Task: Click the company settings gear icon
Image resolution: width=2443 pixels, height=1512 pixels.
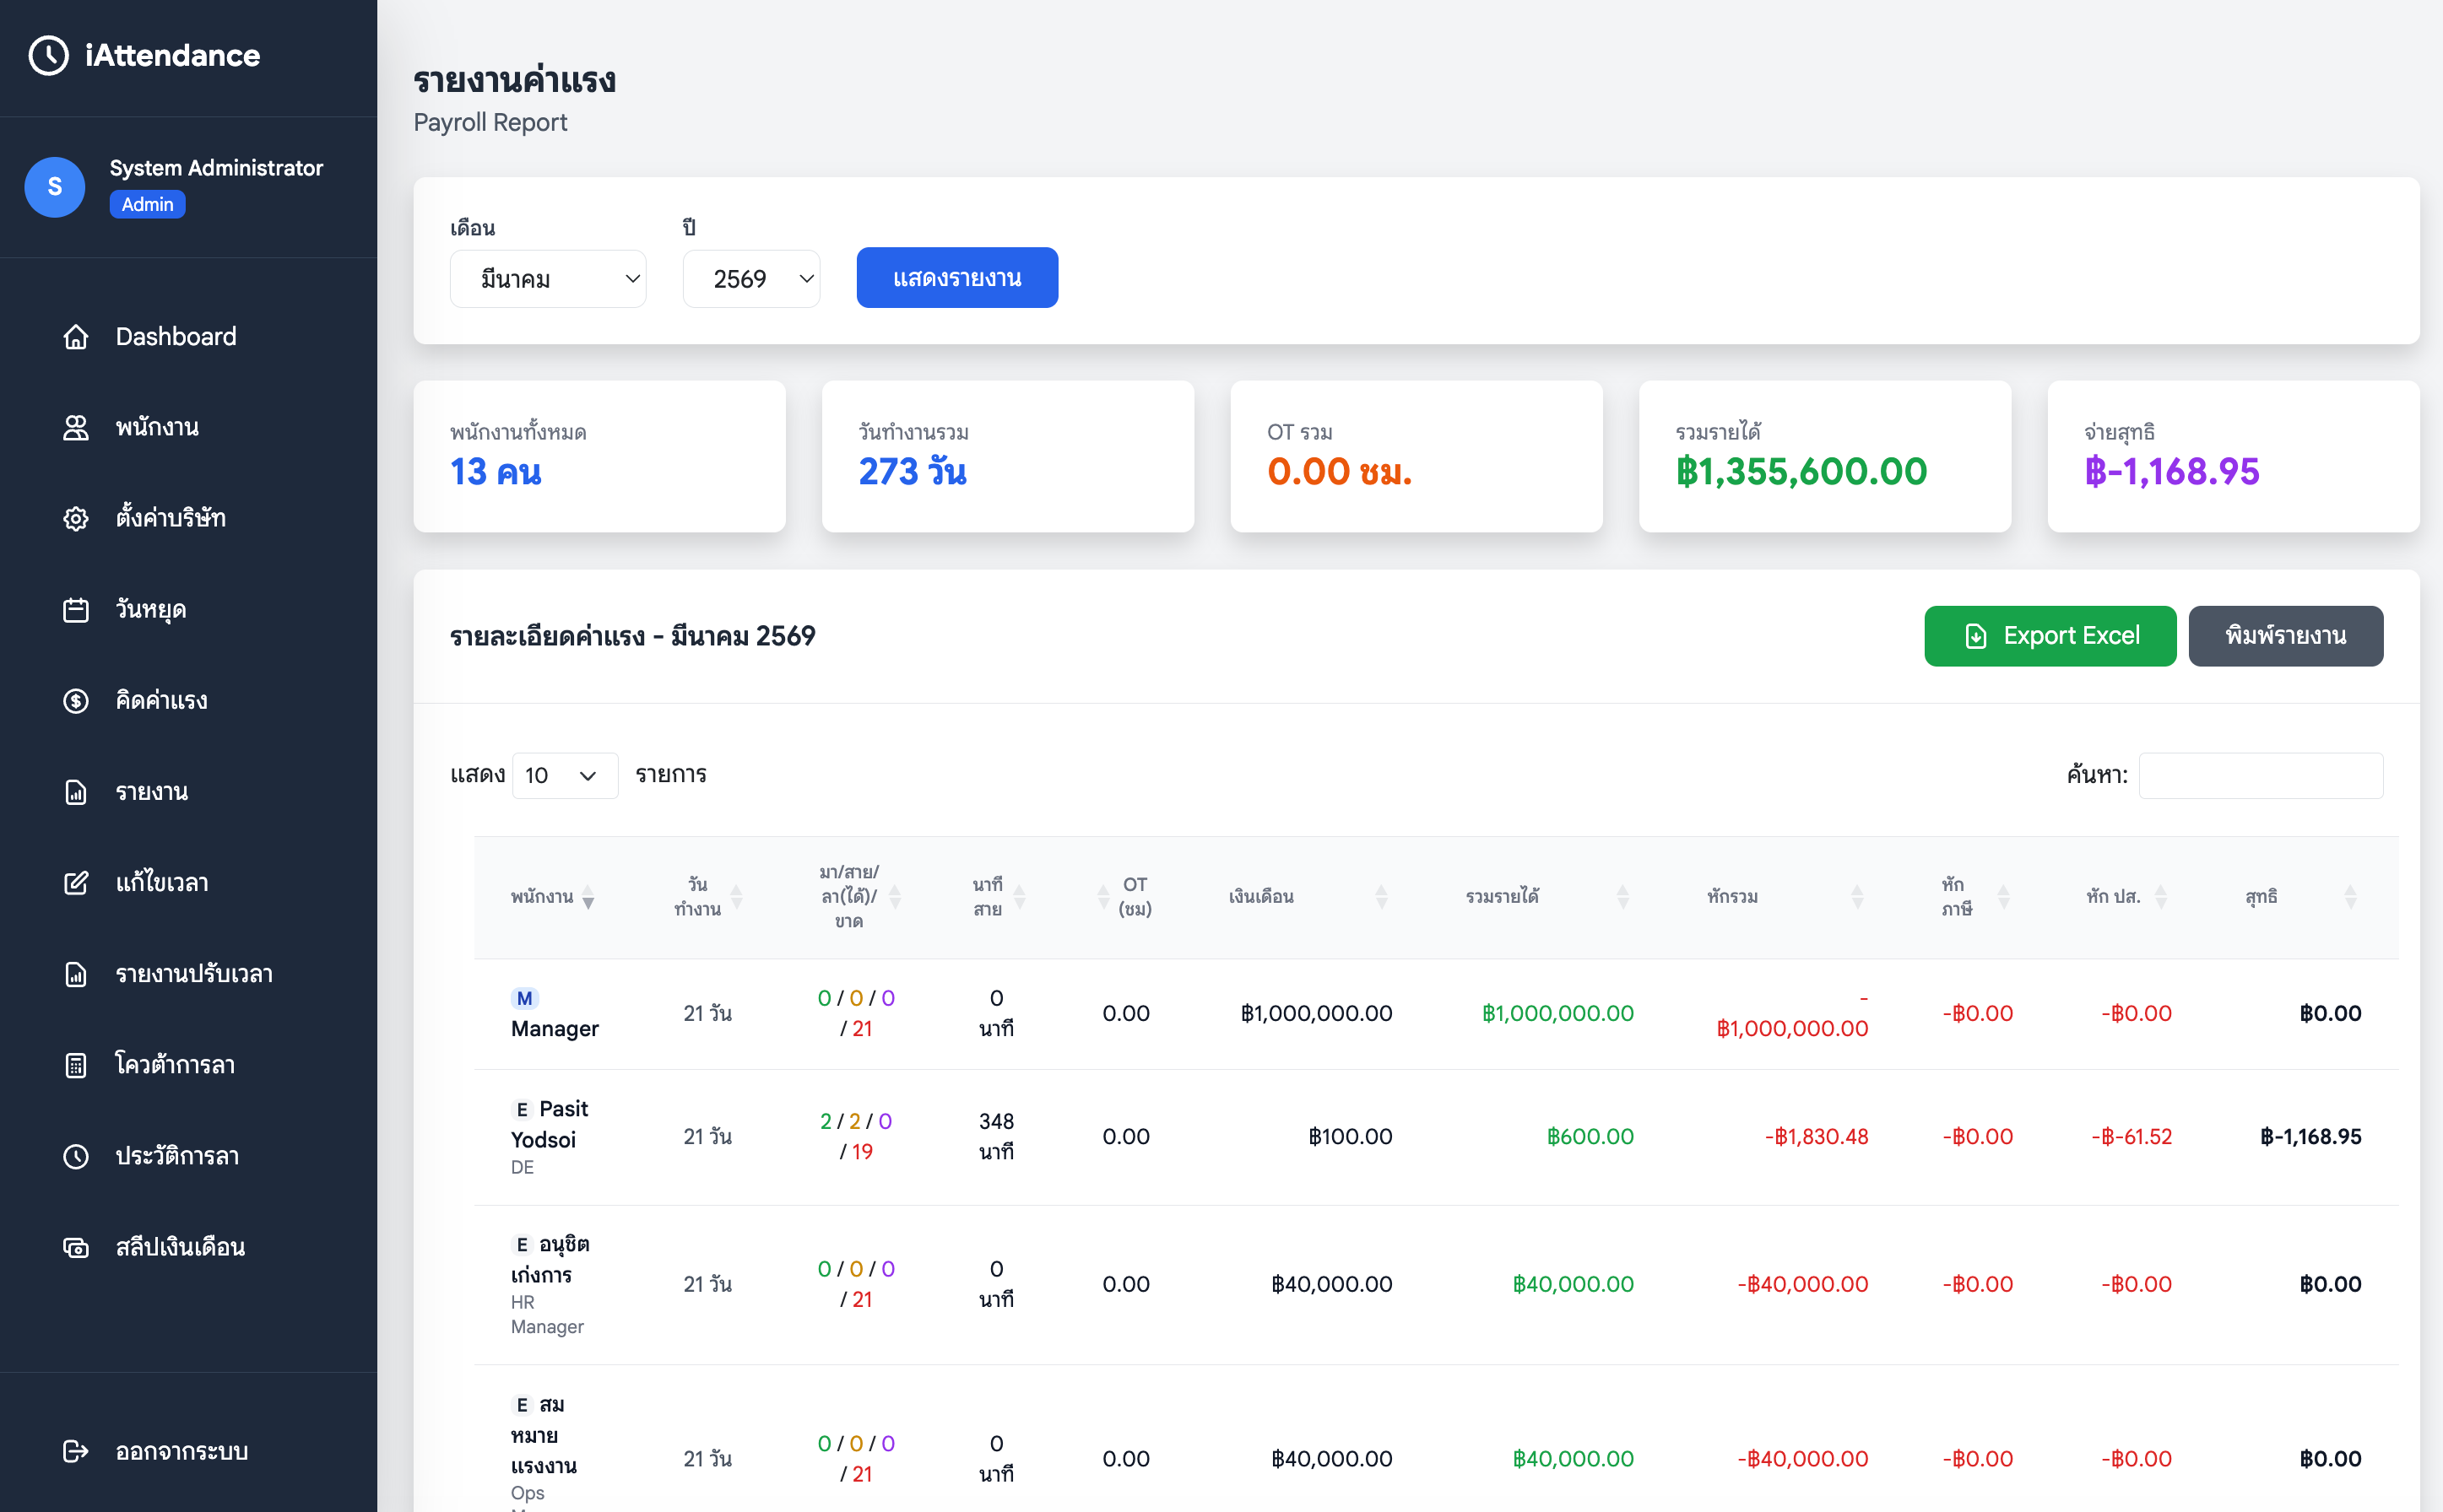Action: (x=76, y=519)
